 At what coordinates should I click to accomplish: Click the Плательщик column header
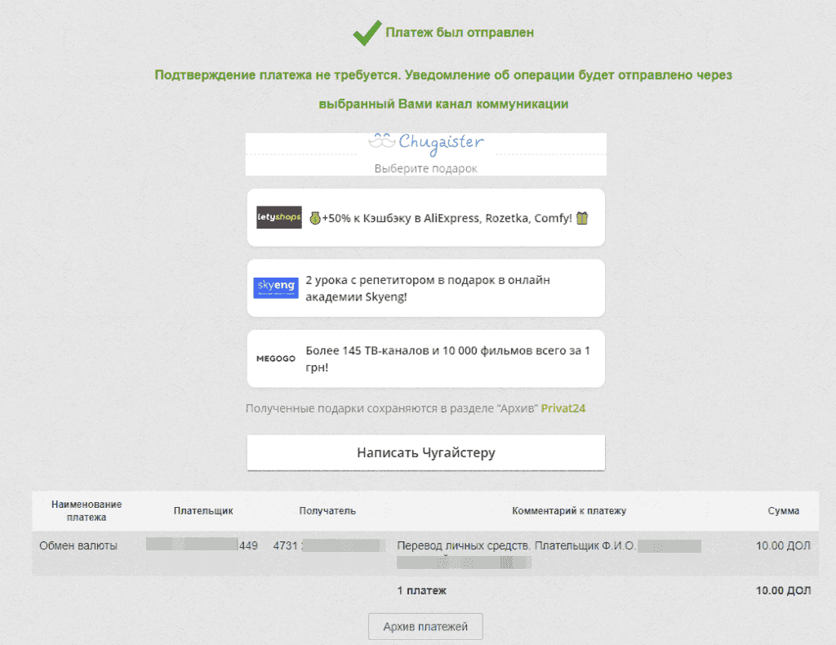[203, 511]
